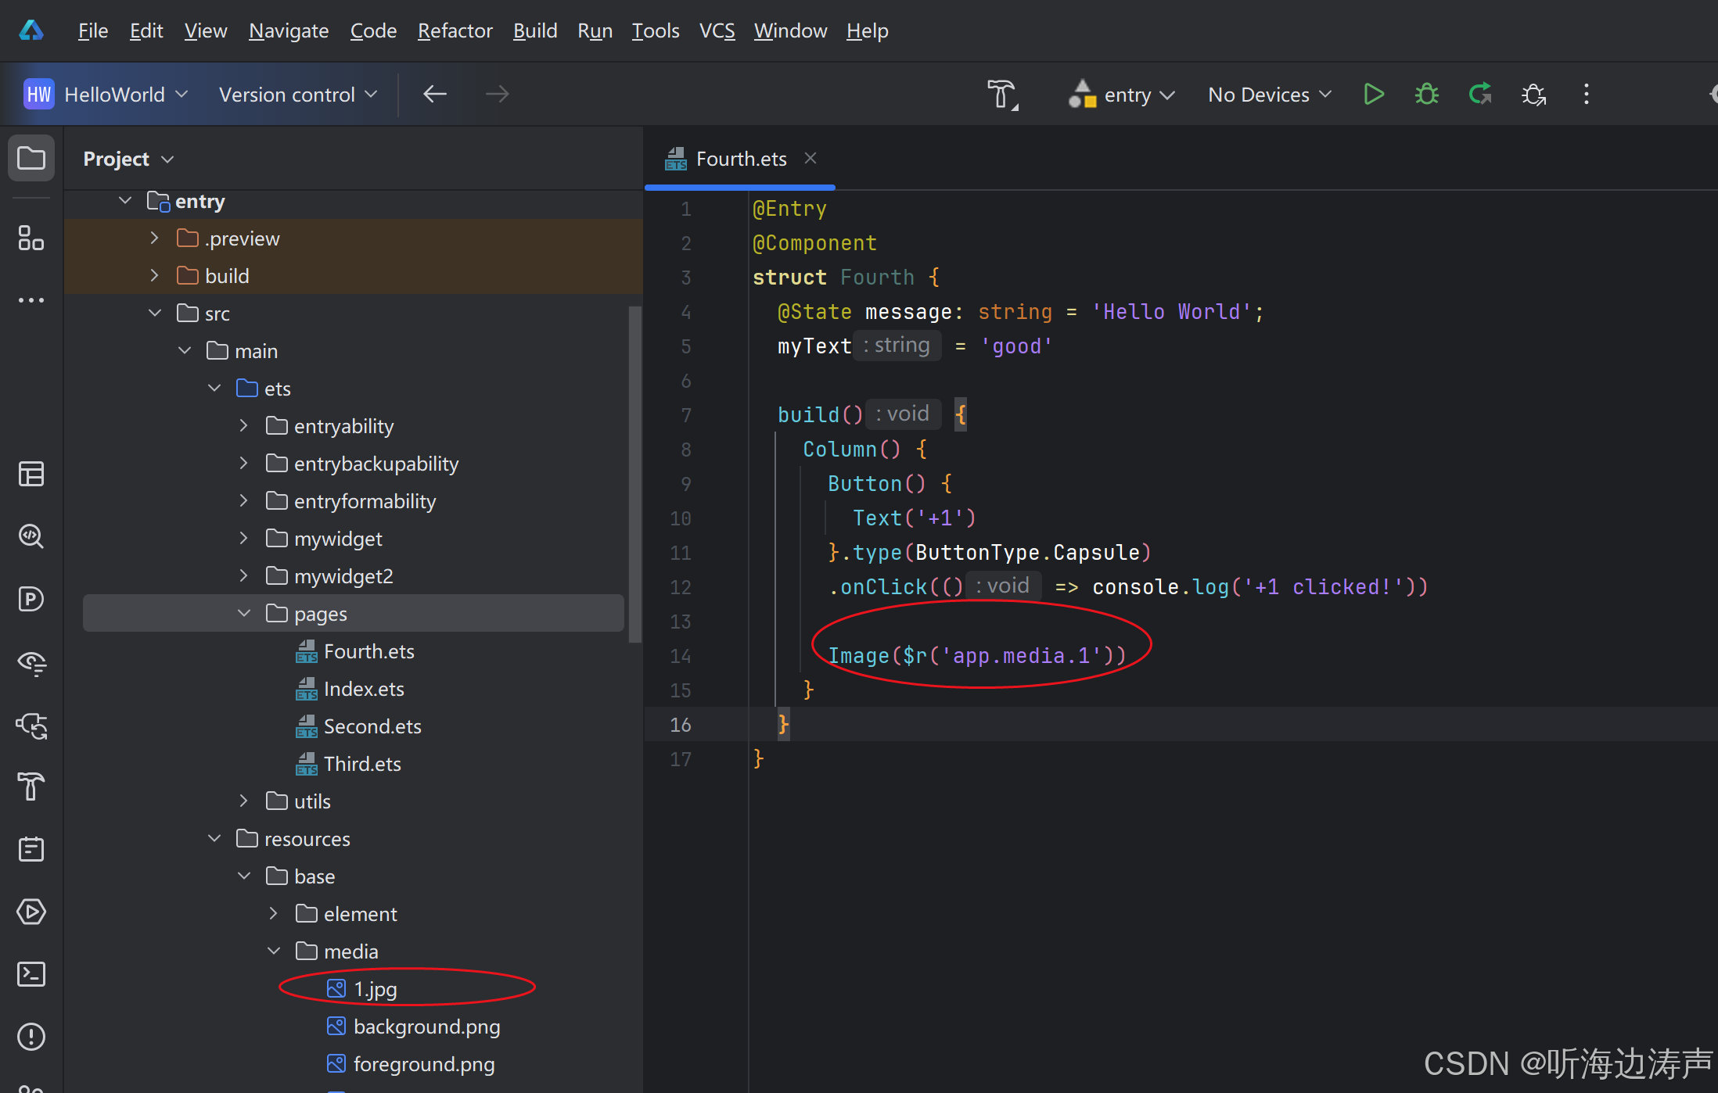
Task: Click the Attach debugger bug icon
Action: (x=1533, y=95)
